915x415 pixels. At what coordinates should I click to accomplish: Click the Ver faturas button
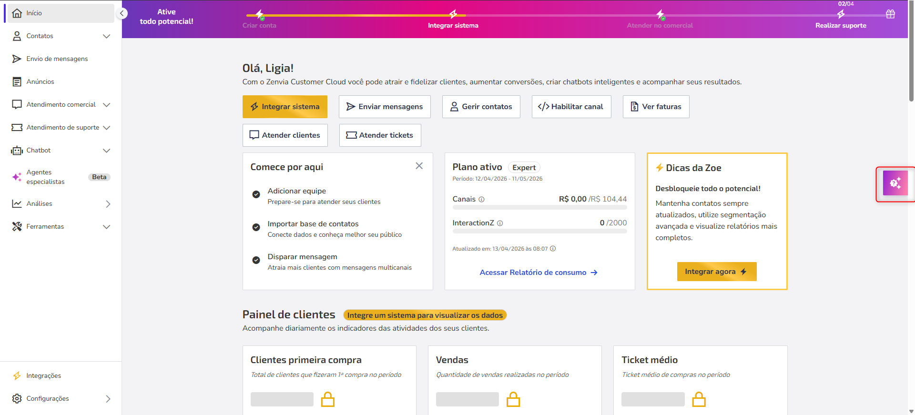coord(656,107)
